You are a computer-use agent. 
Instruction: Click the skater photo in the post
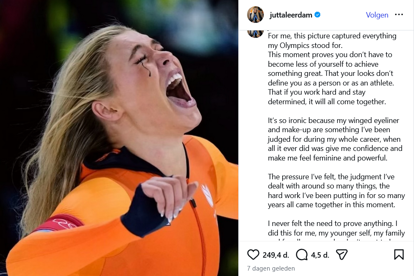click(119, 138)
